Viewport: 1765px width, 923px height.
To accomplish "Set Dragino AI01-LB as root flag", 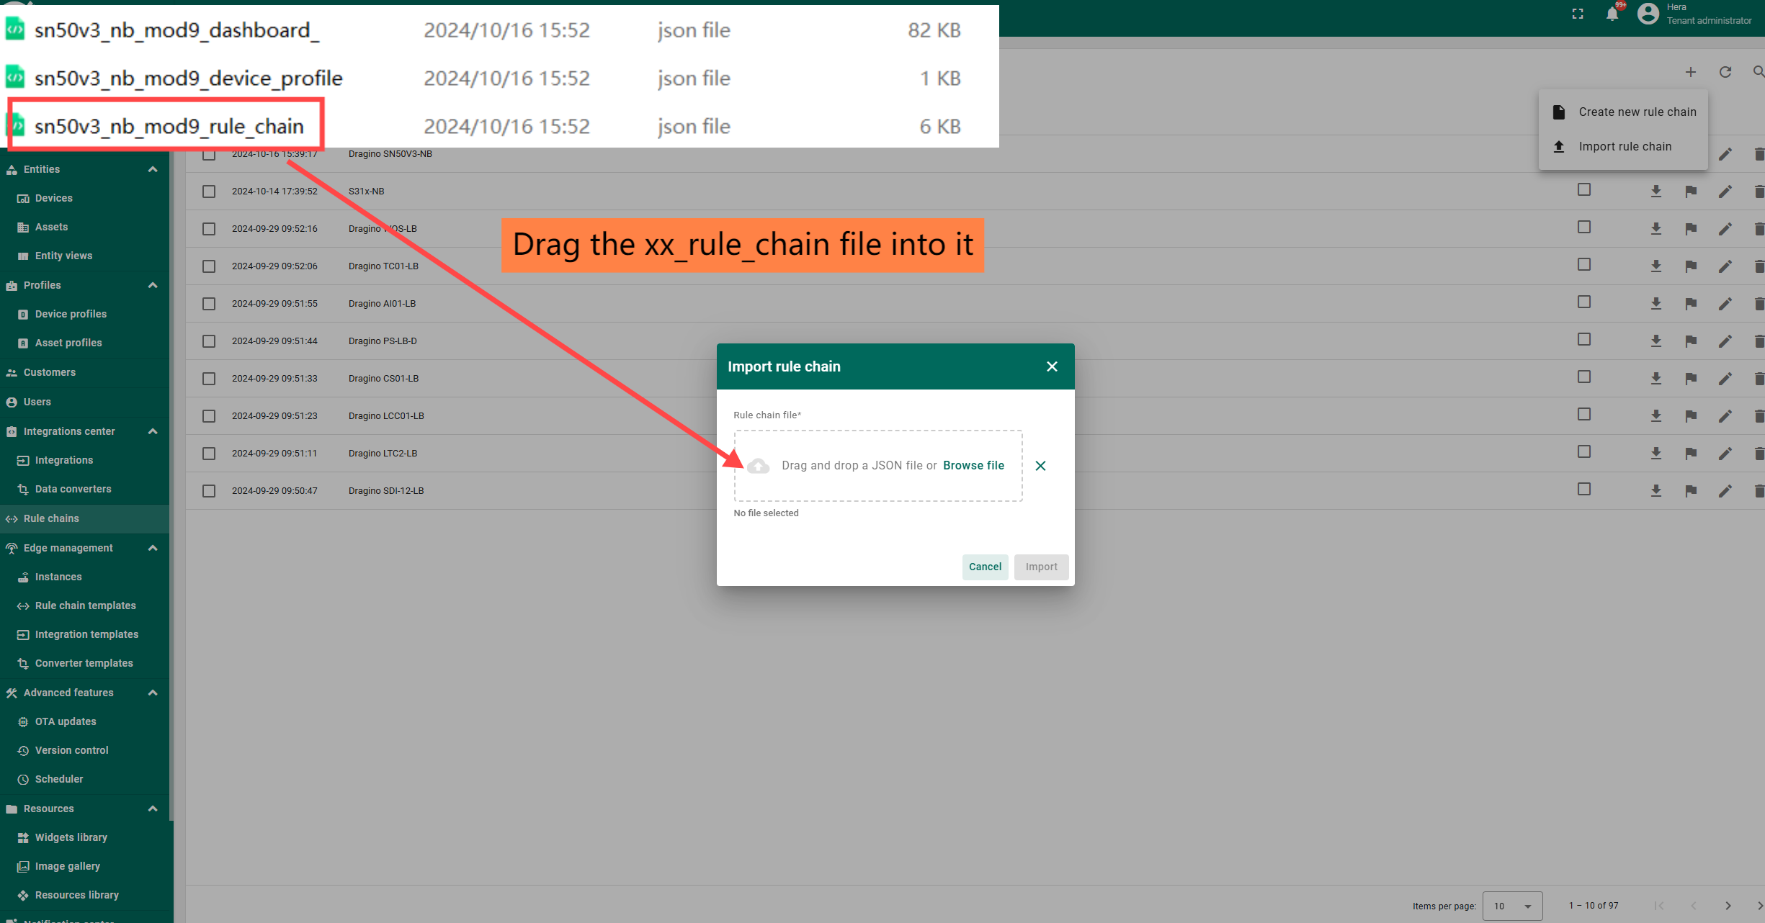I will tap(1691, 304).
